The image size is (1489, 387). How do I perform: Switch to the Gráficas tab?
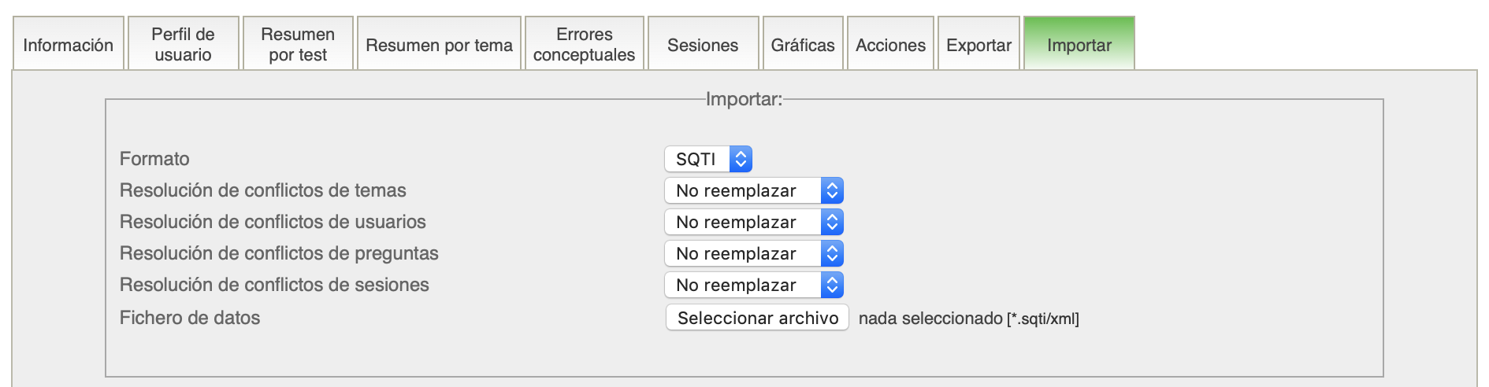point(803,45)
